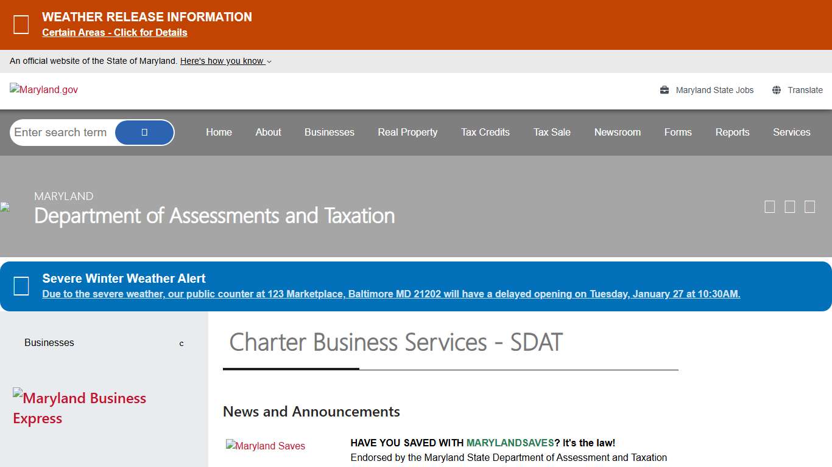Screen dimensions: 832x467
Task: Select the Tax Credits menu item
Action: coord(485,132)
